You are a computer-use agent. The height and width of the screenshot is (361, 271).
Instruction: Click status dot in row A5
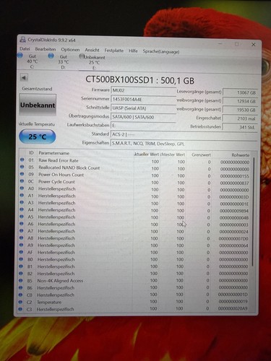[22, 217]
